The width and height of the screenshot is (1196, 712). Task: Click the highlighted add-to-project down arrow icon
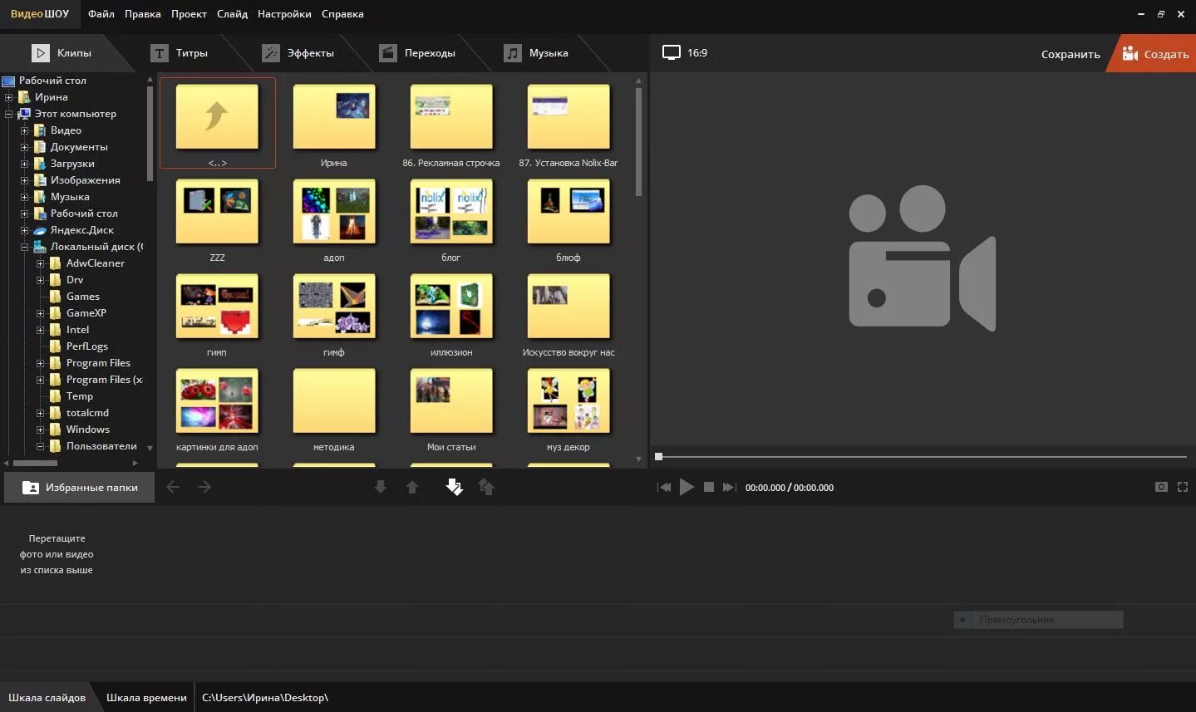pos(454,487)
